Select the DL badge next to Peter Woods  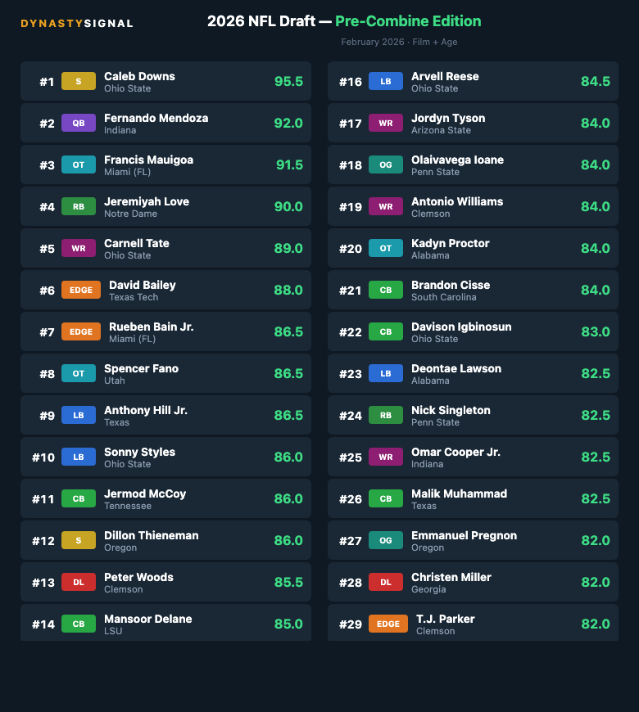79,583
